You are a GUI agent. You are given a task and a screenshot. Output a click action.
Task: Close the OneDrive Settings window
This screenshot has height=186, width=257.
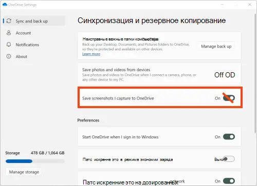pyautogui.click(x=250, y=5)
